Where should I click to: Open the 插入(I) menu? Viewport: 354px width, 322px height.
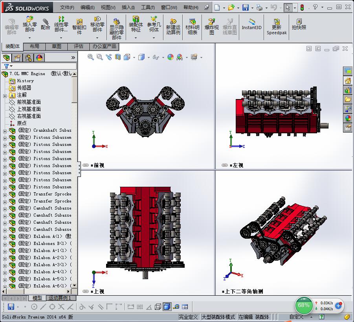click(128, 7)
